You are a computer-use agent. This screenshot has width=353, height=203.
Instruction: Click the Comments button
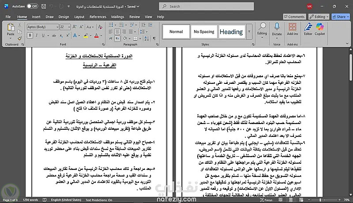294,17
